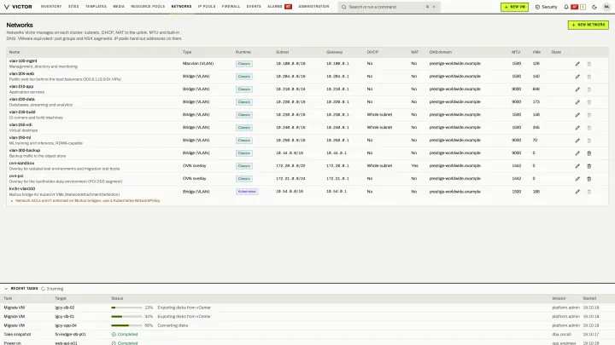
Task: Click the Classic tag in ovn-sandbox row
Action: coord(244,166)
